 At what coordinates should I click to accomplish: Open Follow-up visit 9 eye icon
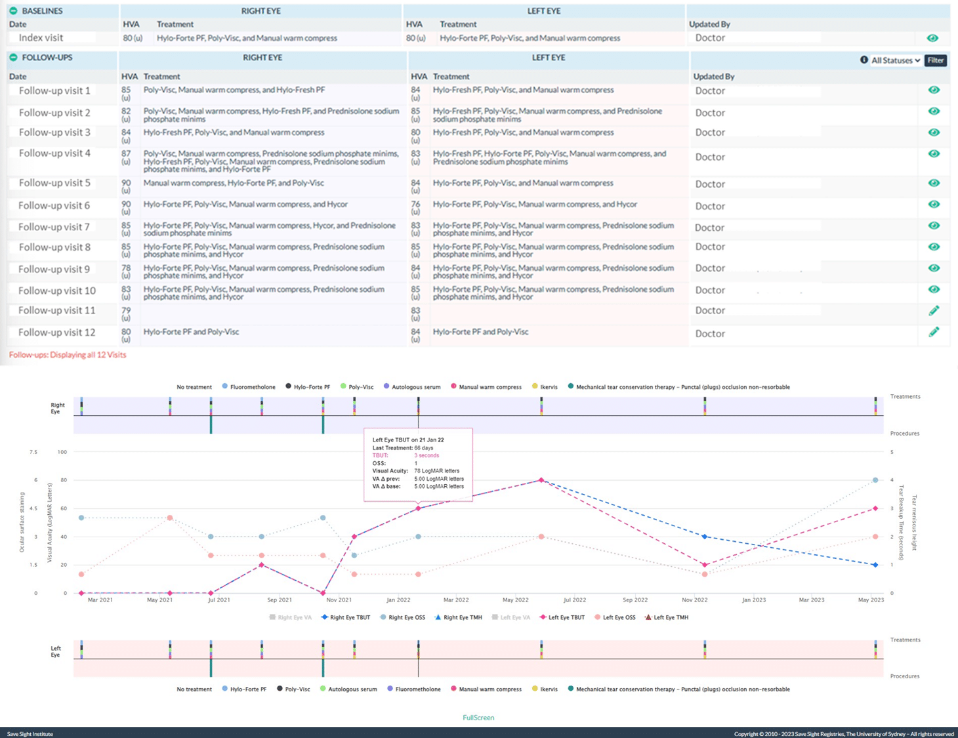(x=934, y=268)
